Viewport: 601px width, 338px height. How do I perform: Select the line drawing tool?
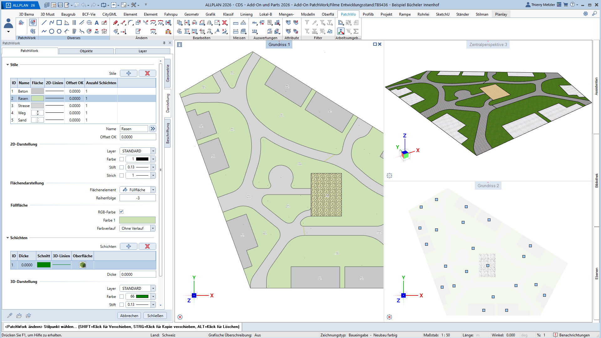pyautogui.click(x=44, y=23)
